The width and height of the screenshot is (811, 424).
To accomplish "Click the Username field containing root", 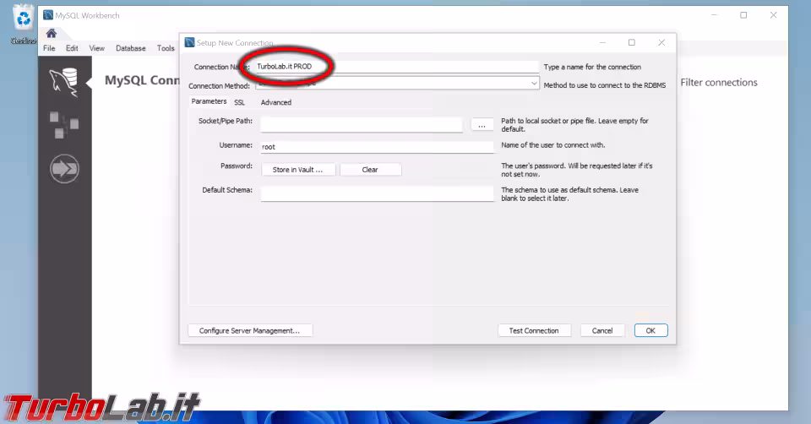I will click(377, 146).
